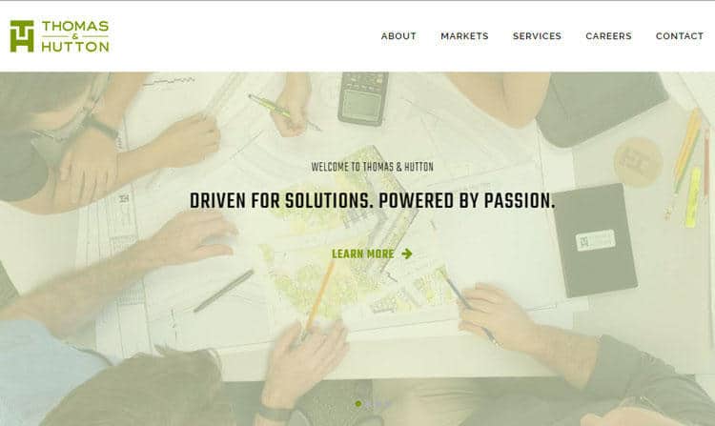Switch to the second carousel slide dot
Viewport: 715px width, 426px height.
point(368,404)
